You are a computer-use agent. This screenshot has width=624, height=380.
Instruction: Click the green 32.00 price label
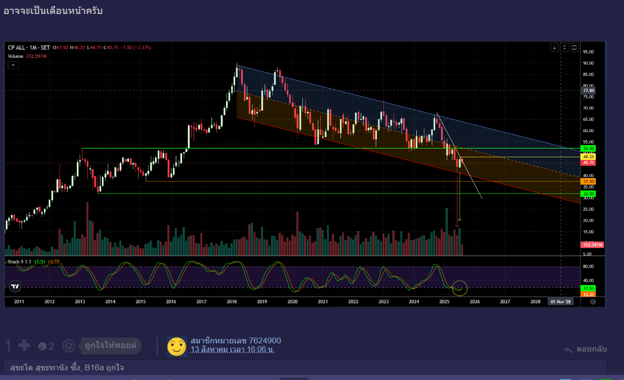[x=589, y=194]
